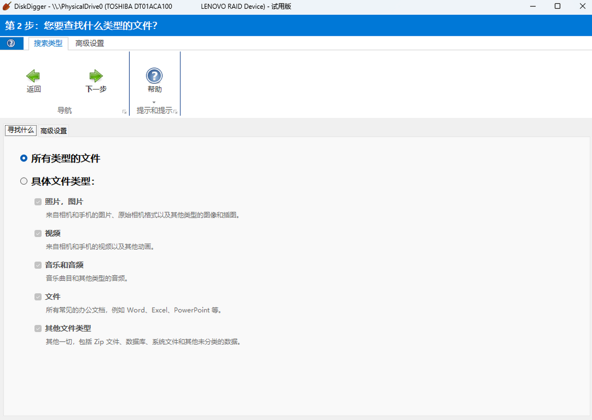This screenshot has height=420, width=592.
Task: Select the 寻找什么 tab below the ribbon
Action: pyautogui.click(x=21, y=130)
